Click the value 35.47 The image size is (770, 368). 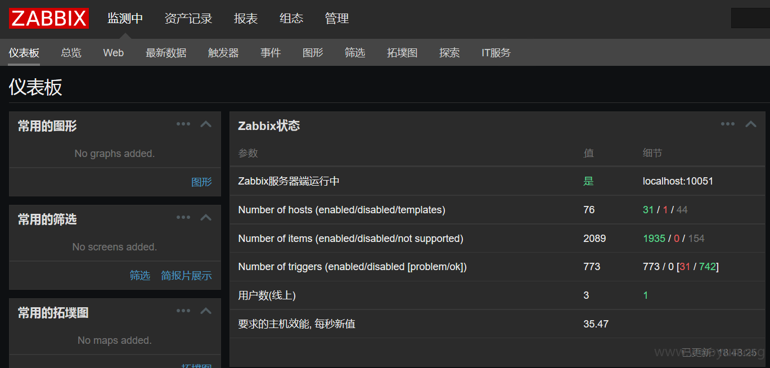[x=596, y=324]
